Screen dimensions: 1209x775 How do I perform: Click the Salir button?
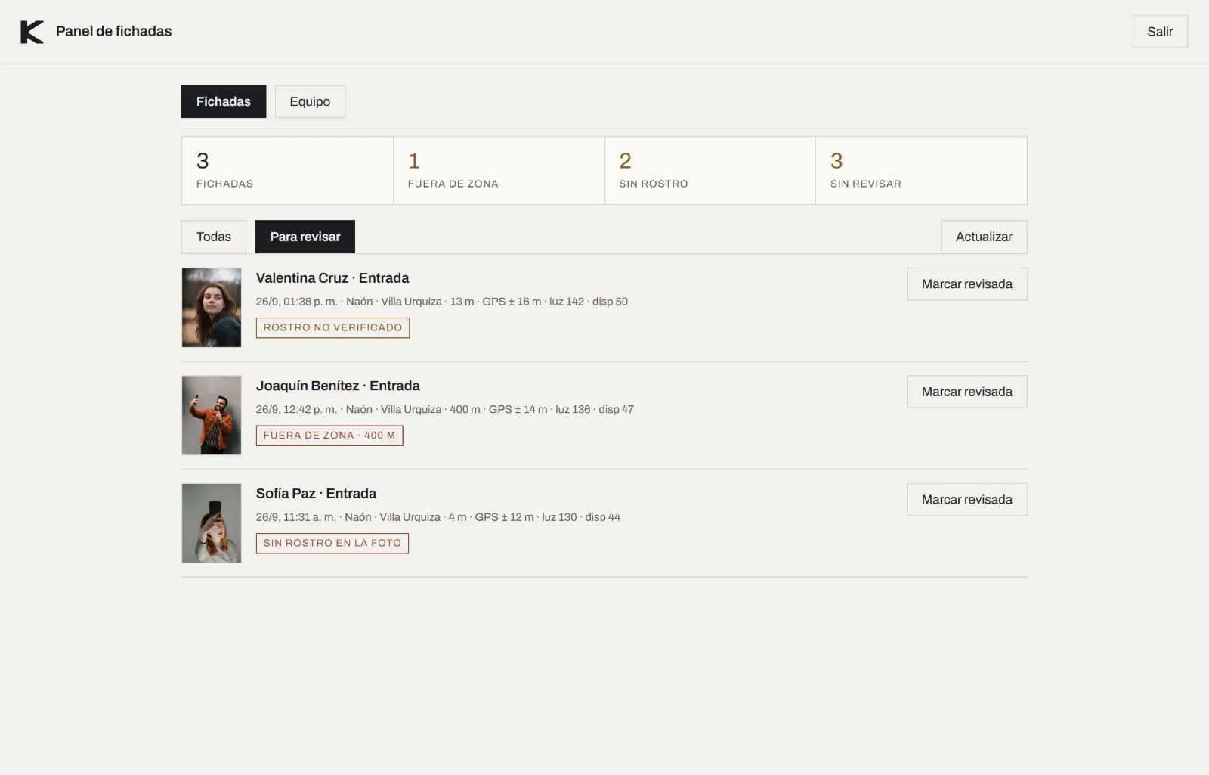click(1160, 32)
